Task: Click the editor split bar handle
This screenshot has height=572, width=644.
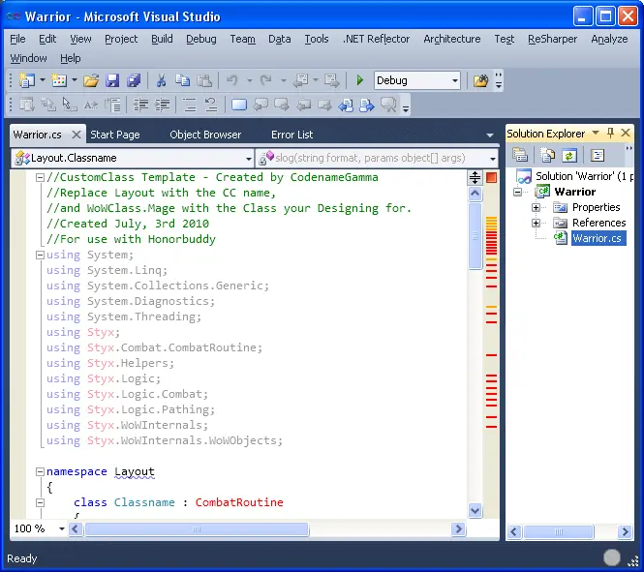Action: click(x=475, y=177)
